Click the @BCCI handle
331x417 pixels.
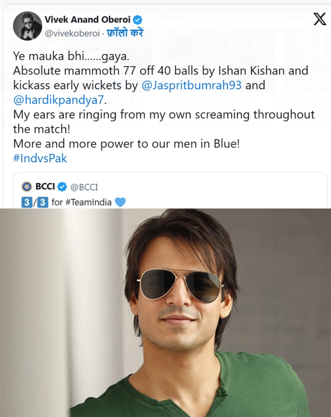(84, 187)
